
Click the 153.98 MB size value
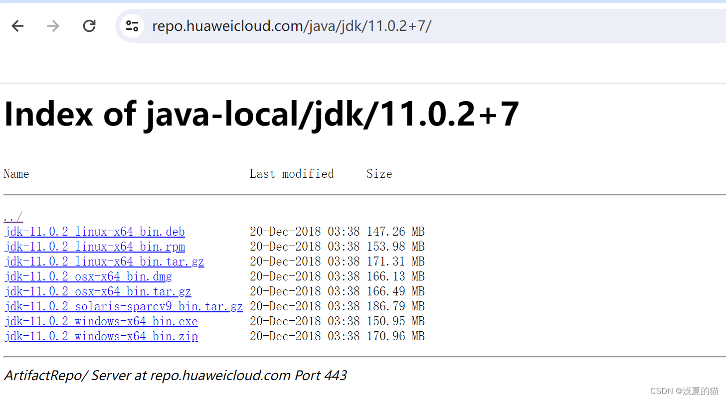click(396, 247)
